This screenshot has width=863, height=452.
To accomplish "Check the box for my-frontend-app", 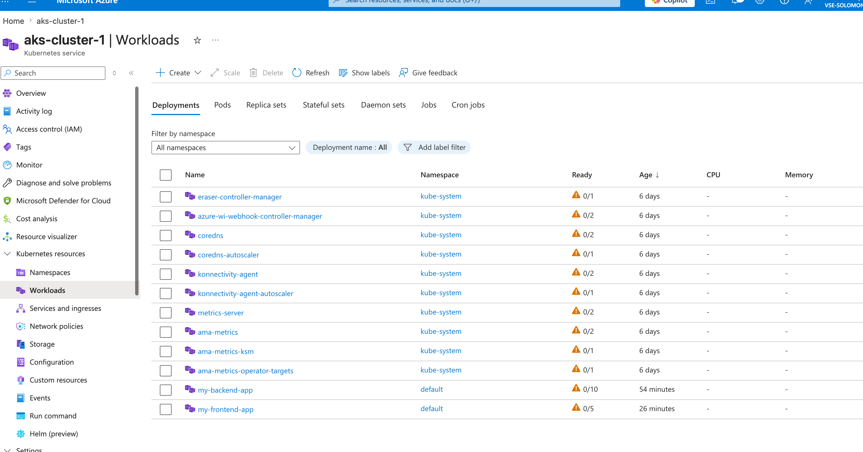I will (165, 409).
